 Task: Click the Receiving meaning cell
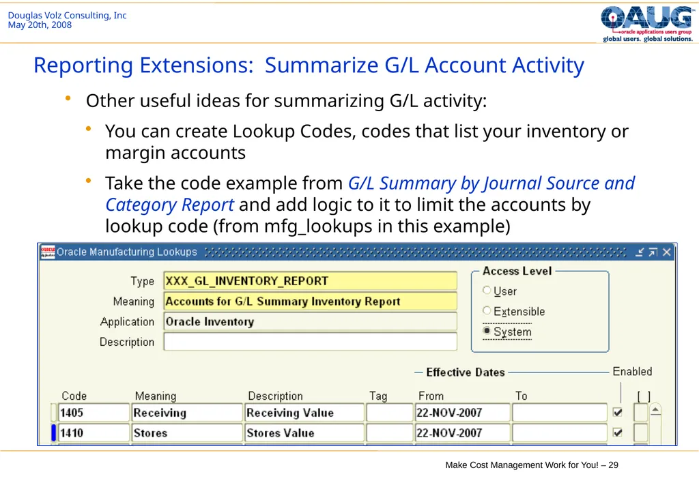(x=187, y=413)
